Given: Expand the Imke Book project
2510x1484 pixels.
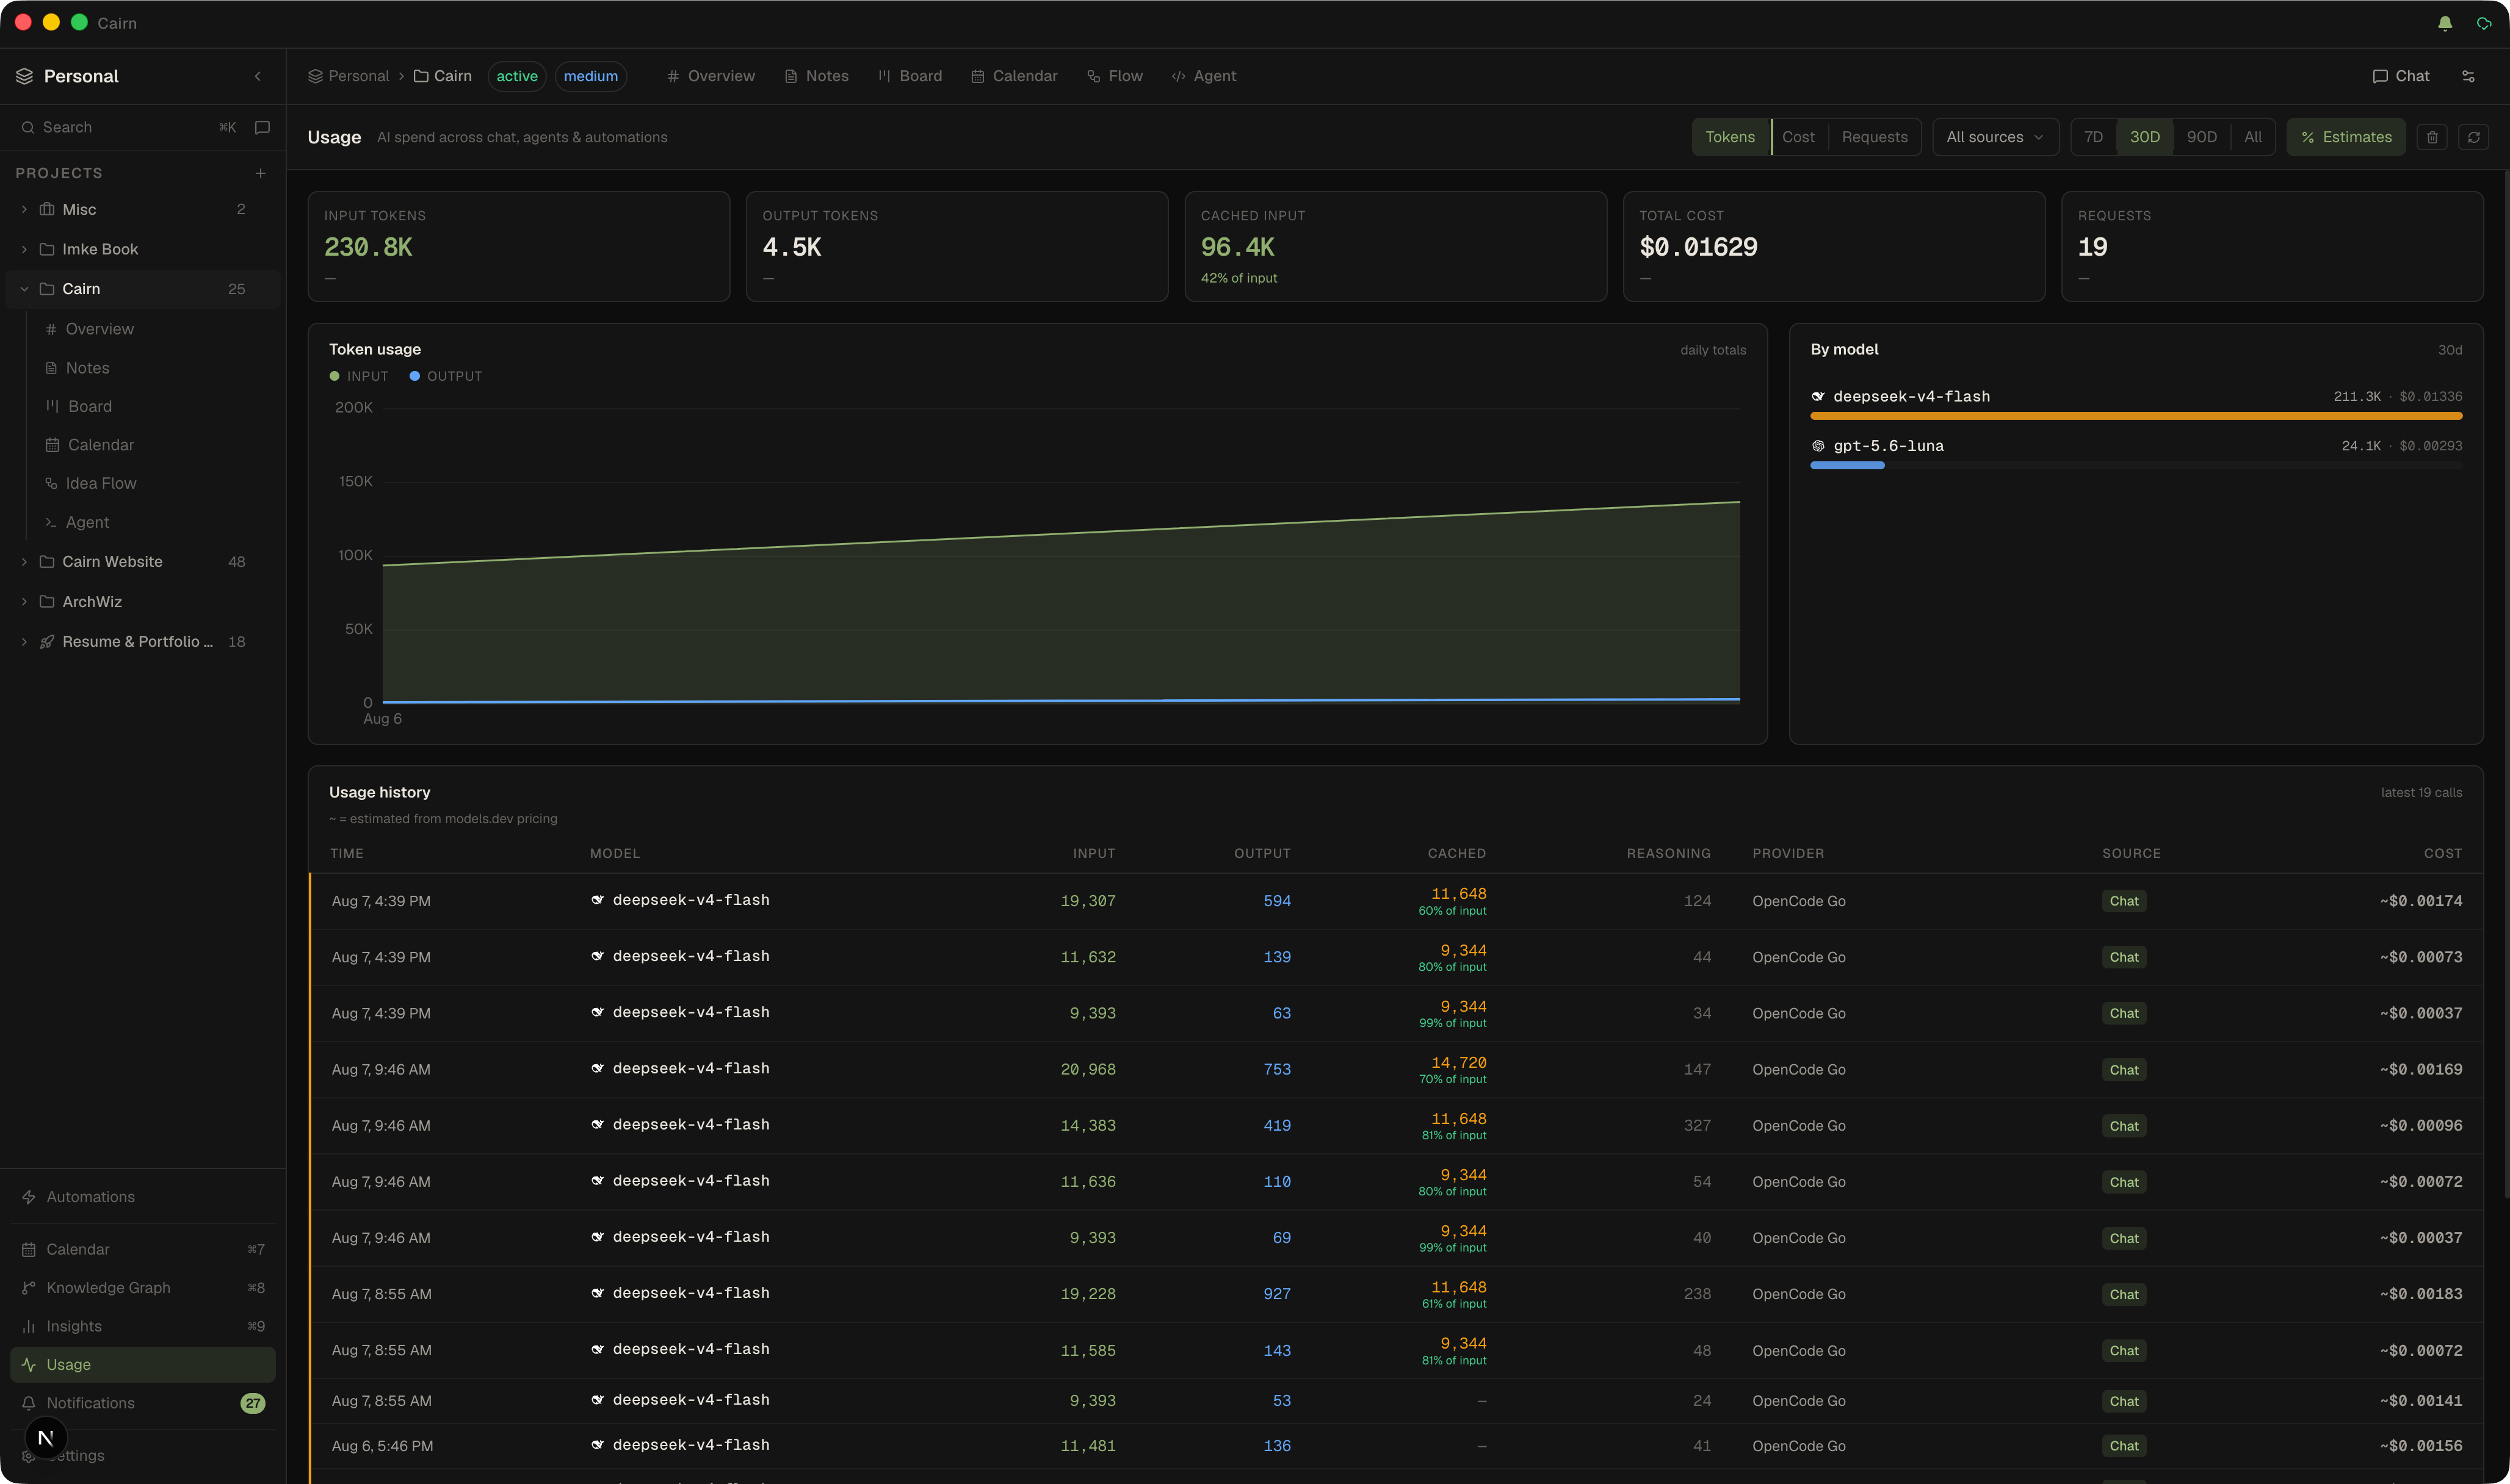Looking at the screenshot, I should 24,249.
